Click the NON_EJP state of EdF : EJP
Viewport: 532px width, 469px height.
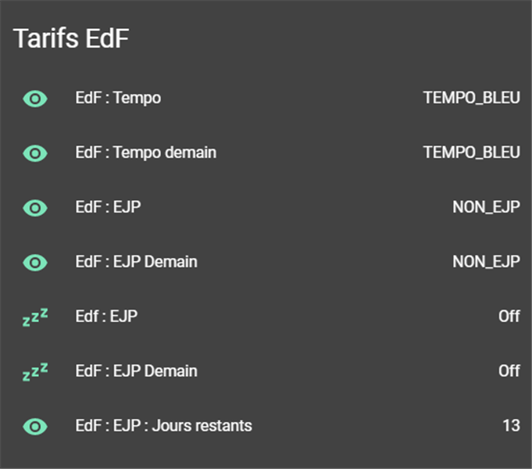[485, 208]
